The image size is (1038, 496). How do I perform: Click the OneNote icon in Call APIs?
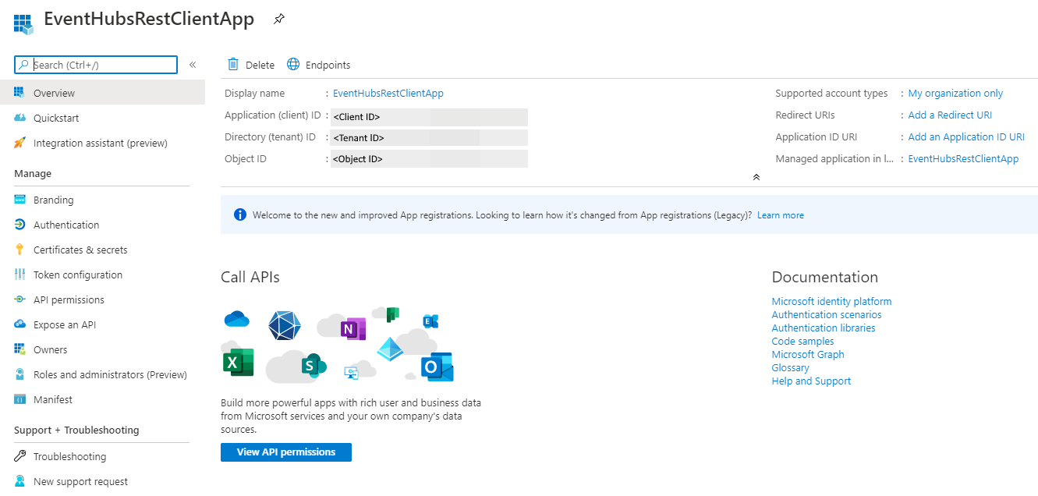coord(352,328)
